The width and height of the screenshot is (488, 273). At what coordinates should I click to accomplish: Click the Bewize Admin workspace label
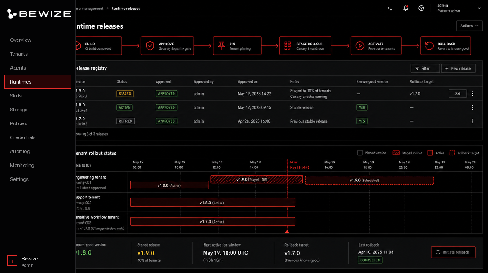pos(30,261)
